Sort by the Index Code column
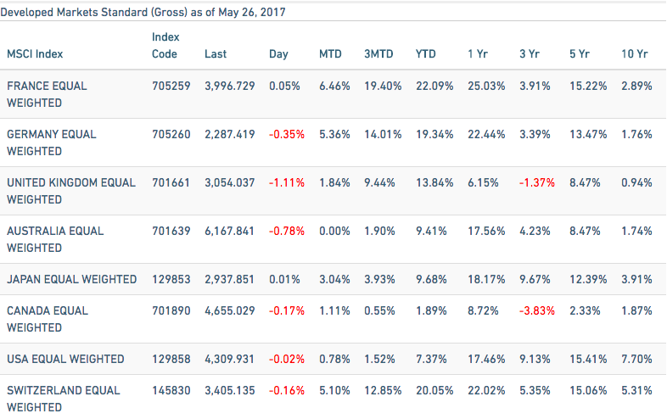Image resolution: width=667 pixels, height=419 pixels. tap(165, 46)
